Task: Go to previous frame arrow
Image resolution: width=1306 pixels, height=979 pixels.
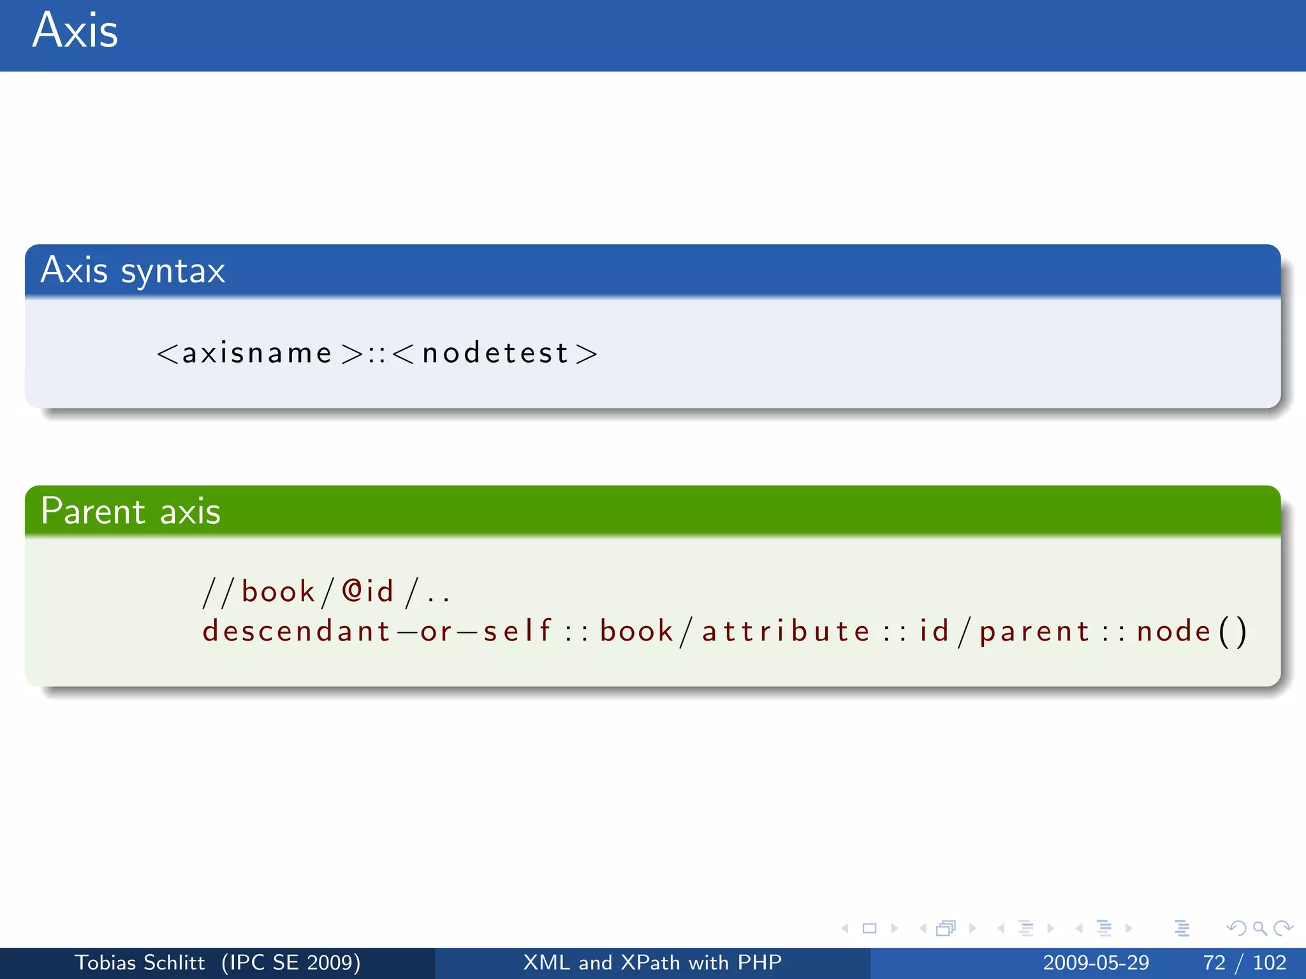Action: 922,929
